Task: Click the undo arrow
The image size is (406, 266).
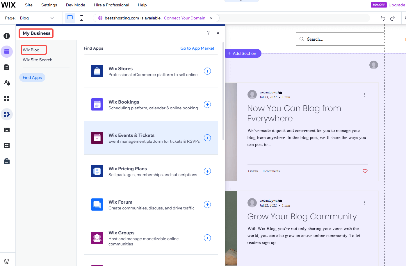Action: pyautogui.click(x=383, y=18)
